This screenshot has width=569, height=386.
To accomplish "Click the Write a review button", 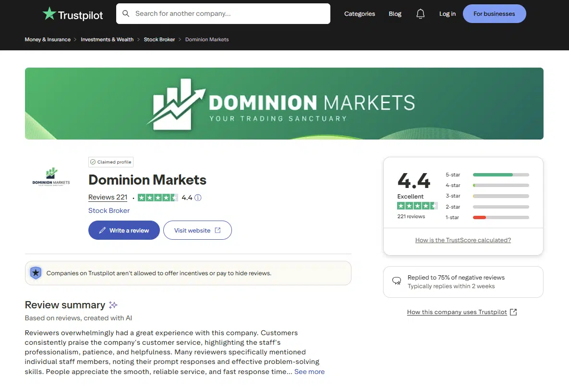I will tap(124, 231).
